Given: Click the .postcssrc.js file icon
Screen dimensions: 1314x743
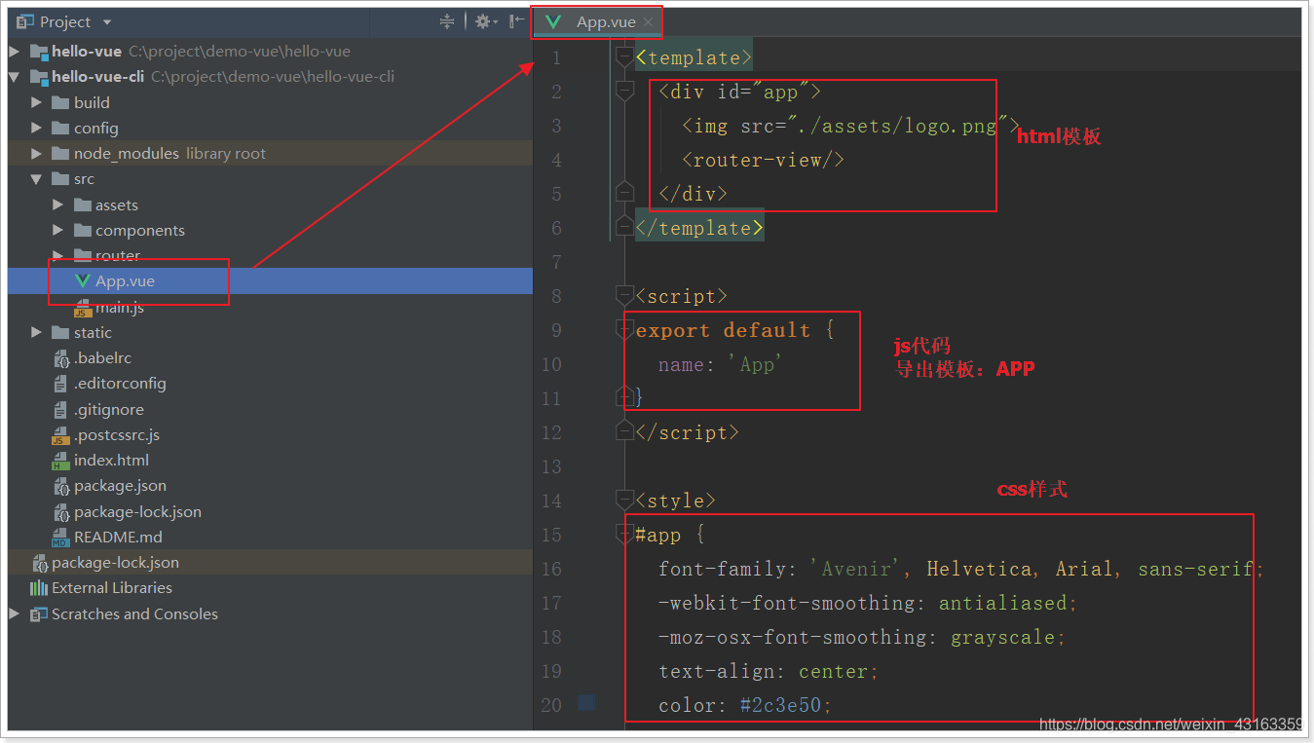Looking at the screenshot, I should coord(61,434).
